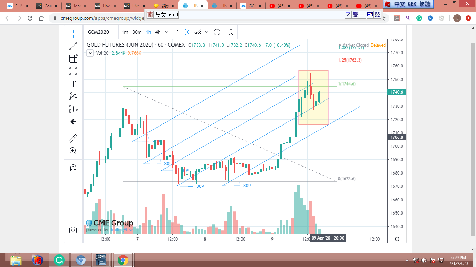Show hidden system tray icons

(x=407, y=260)
